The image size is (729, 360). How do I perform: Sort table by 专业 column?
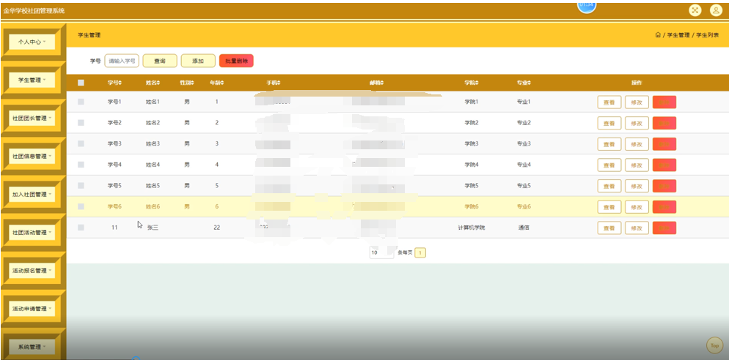[524, 83]
